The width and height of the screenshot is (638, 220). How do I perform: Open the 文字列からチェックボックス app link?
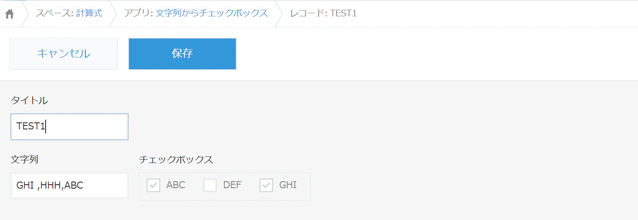[x=212, y=13]
